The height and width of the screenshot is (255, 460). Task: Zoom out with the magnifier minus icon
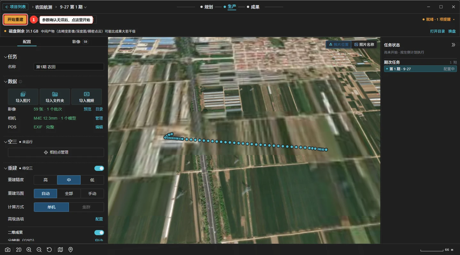point(39,250)
